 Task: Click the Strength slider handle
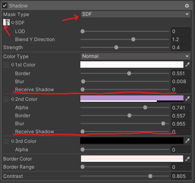[x=116, y=48]
